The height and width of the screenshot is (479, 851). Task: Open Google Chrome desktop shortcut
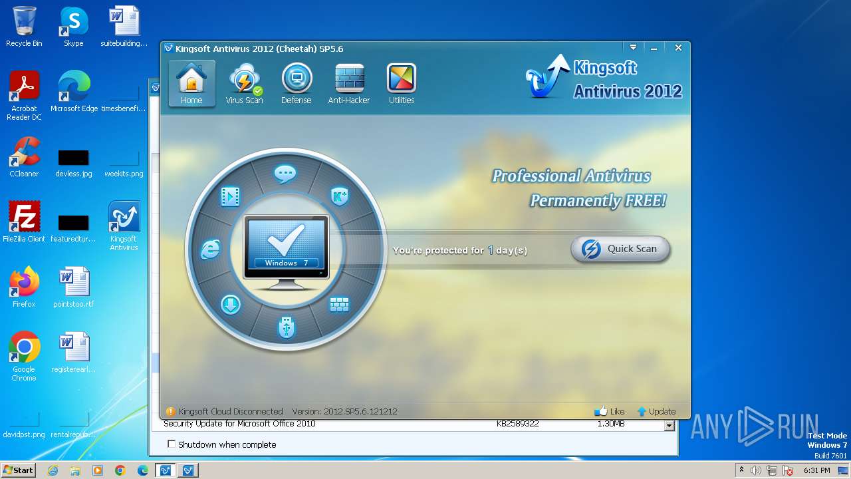24,356
